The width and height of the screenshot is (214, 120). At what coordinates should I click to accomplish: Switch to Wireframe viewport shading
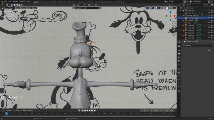coord(165,8)
